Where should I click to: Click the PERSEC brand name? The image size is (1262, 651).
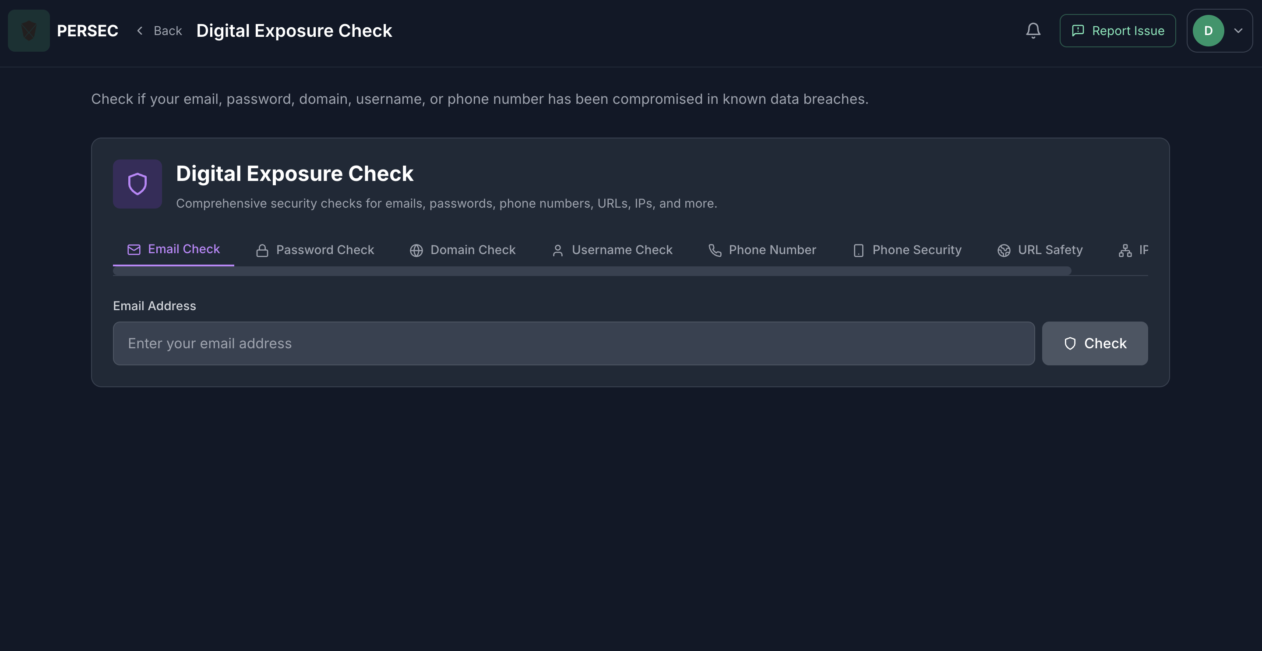click(x=88, y=31)
